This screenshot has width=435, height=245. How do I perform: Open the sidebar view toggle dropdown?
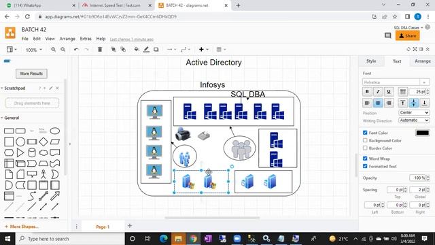tap(12, 50)
